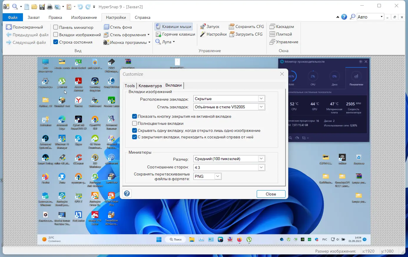
Task: Save with the floppy disk icon
Action: [x=42, y=6]
